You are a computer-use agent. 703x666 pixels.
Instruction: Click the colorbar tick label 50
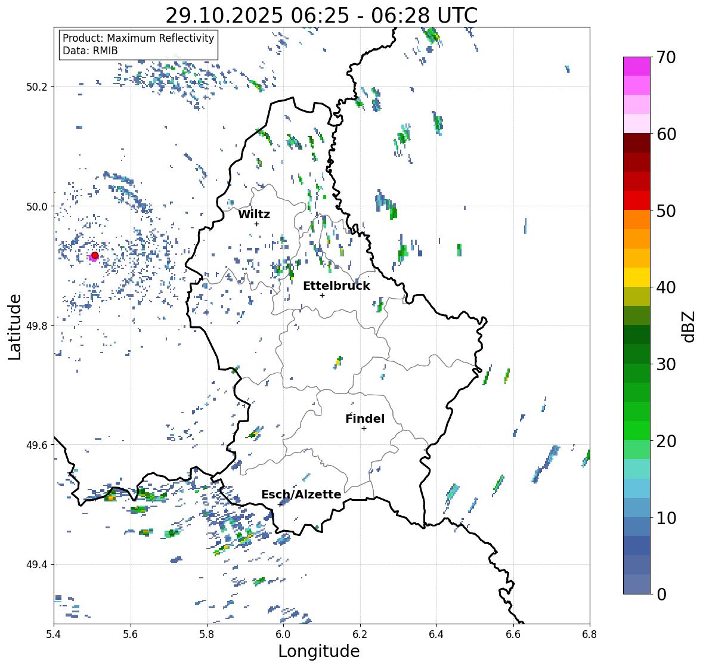tap(666, 210)
